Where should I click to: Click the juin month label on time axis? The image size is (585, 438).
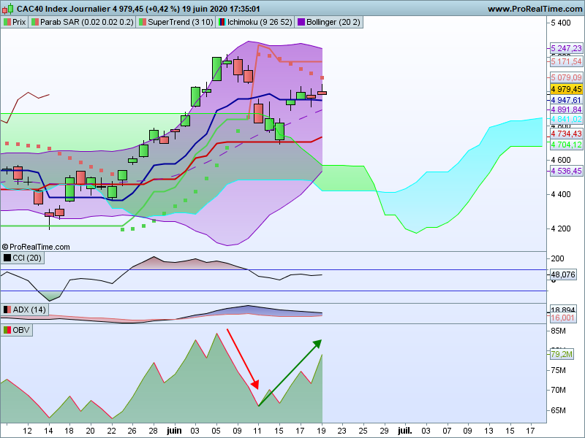pos(174,431)
